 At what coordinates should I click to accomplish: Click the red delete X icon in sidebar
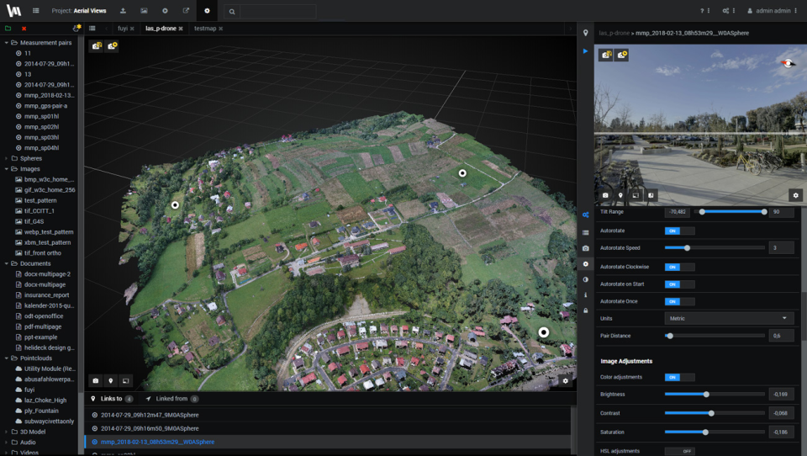click(x=24, y=29)
